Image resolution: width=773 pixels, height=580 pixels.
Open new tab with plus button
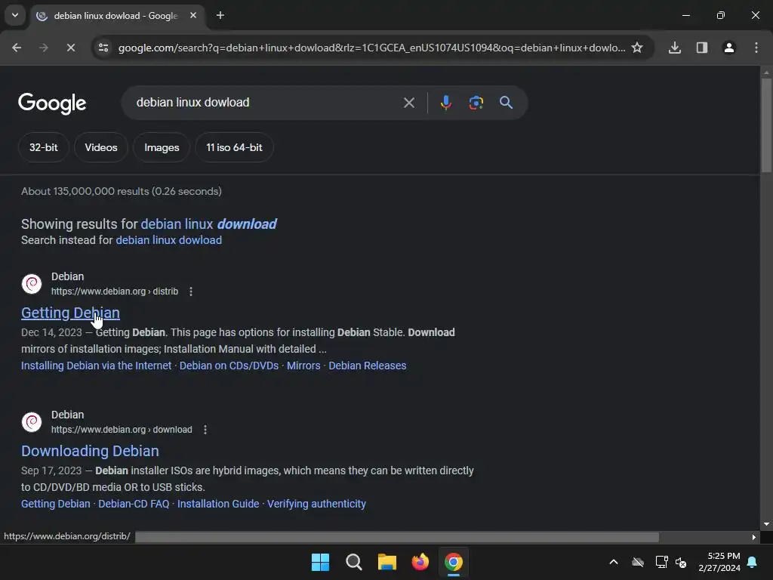220,15
